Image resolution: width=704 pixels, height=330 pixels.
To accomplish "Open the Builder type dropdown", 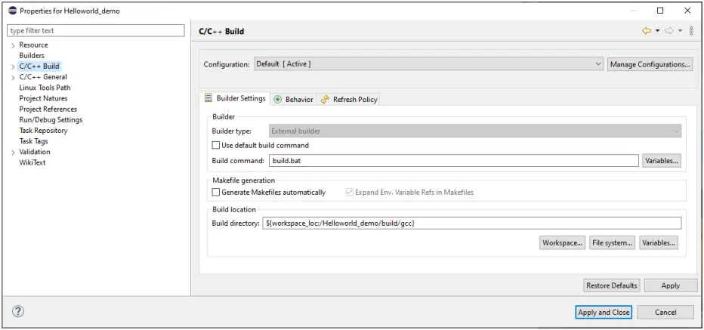I will tap(475, 131).
